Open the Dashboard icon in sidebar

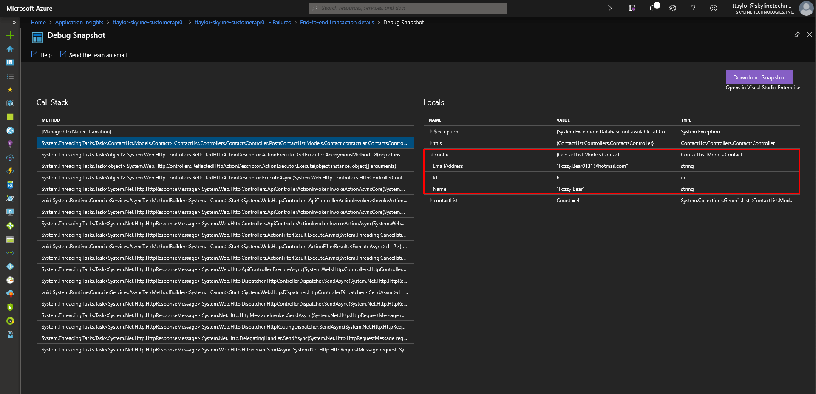(10, 62)
